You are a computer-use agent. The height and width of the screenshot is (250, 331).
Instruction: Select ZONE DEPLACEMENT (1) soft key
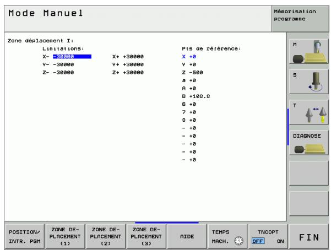click(65, 236)
